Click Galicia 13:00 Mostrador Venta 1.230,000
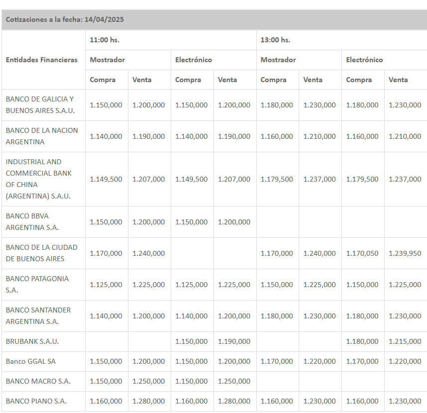This screenshot has width=427, height=413. click(x=320, y=105)
